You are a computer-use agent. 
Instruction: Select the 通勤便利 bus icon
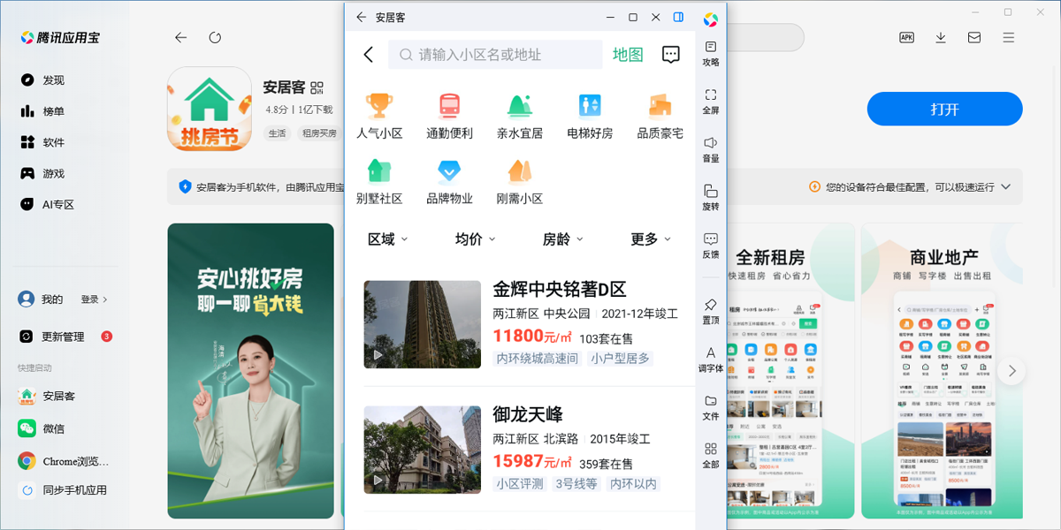tap(449, 106)
